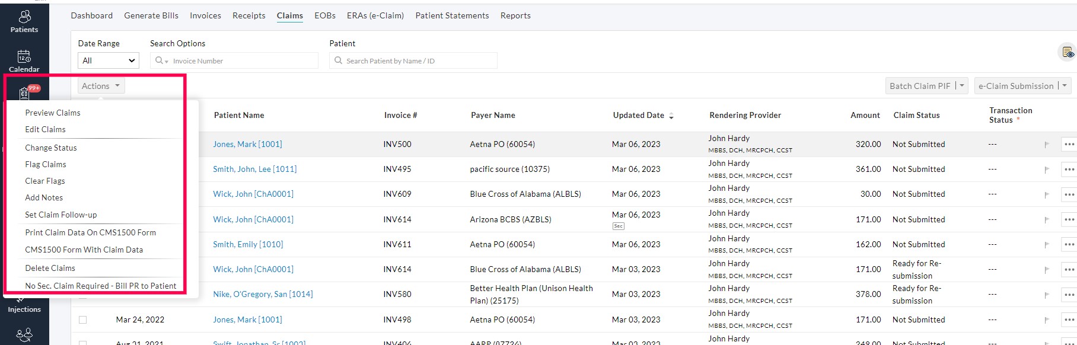Click the flag icon on INV500 row

[x=1047, y=145]
